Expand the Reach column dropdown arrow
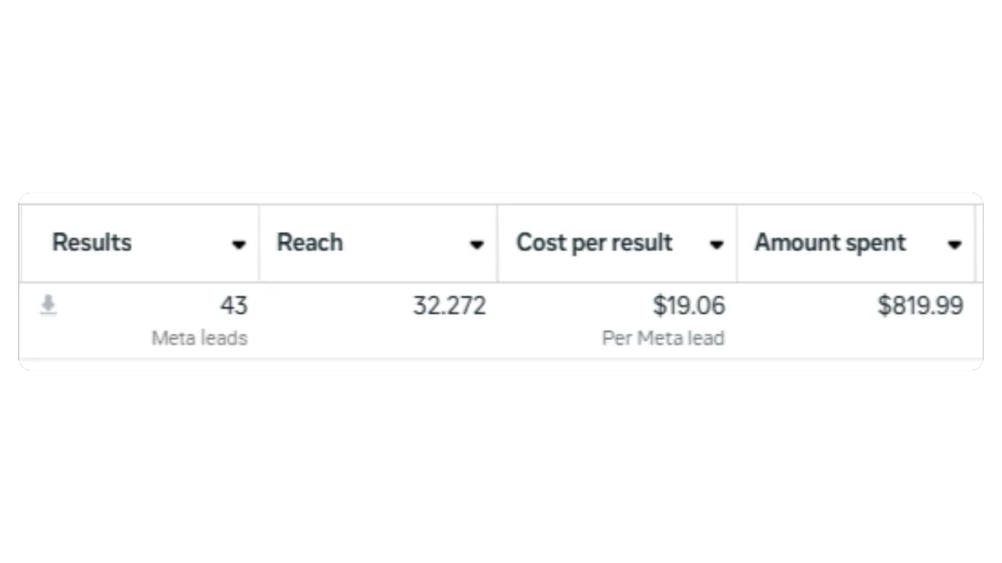This screenshot has width=1002, height=563. 477,244
